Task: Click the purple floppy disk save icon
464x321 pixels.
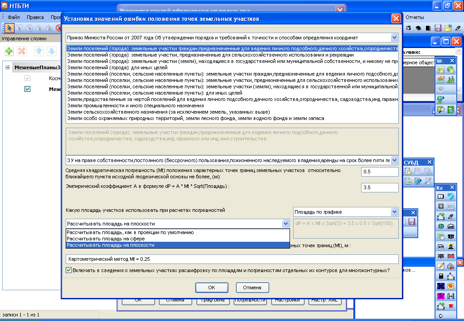Action: tap(438, 28)
